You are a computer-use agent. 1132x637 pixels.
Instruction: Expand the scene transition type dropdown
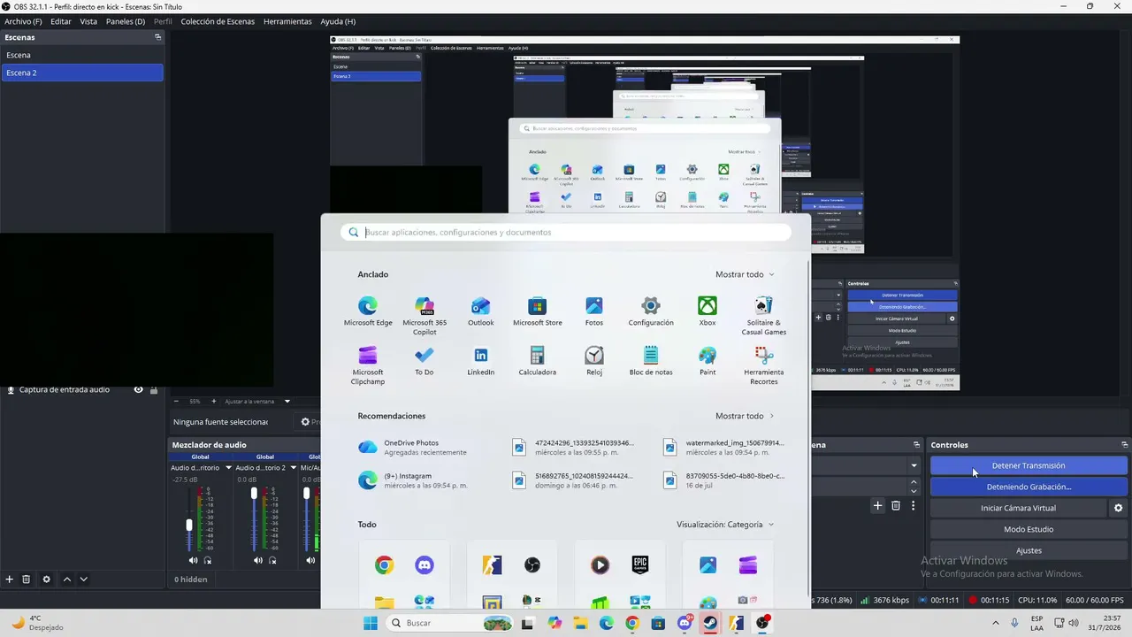click(x=914, y=465)
